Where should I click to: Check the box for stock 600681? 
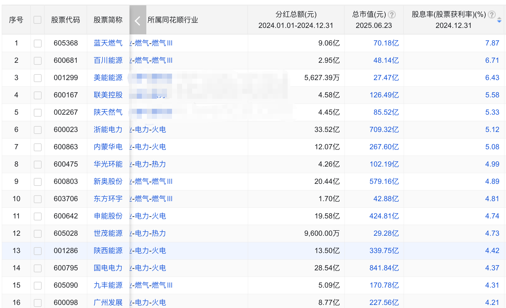click(x=37, y=61)
